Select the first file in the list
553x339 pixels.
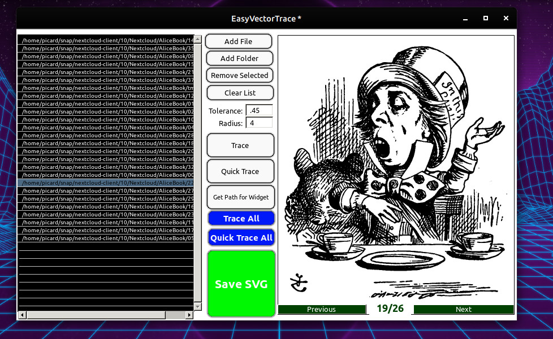106,41
